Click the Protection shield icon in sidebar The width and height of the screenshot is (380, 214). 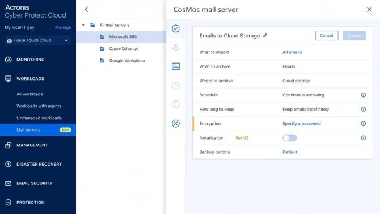tap(9, 202)
